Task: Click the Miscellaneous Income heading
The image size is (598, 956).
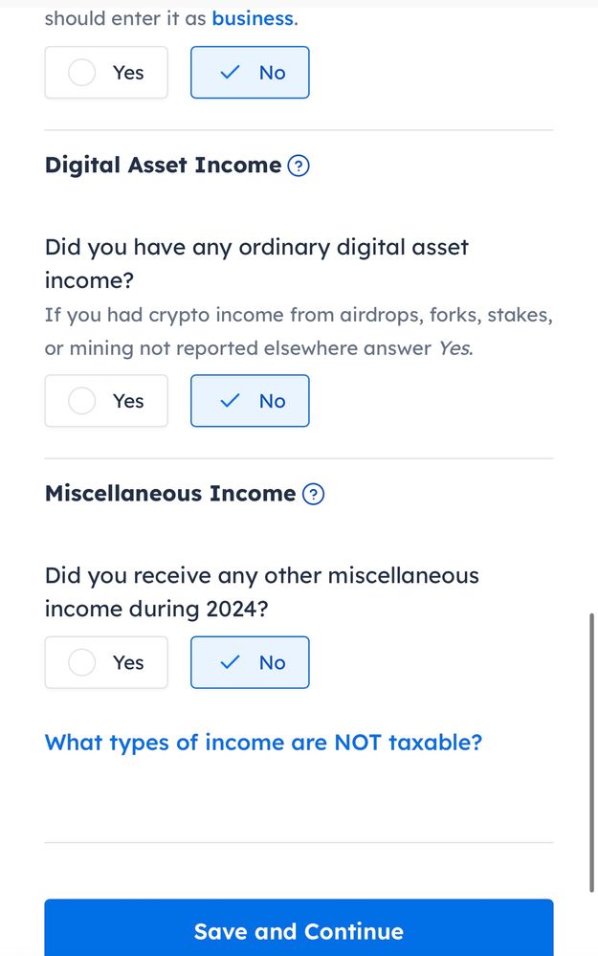Action: [x=170, y=494]
